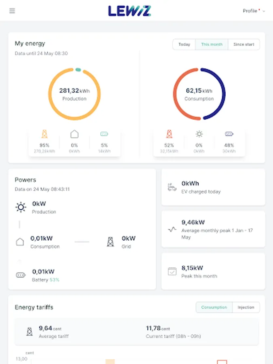This screenshot has height=364, width=273.
Task: Click the orange pylon icon under Production
Action: [44, 134]
